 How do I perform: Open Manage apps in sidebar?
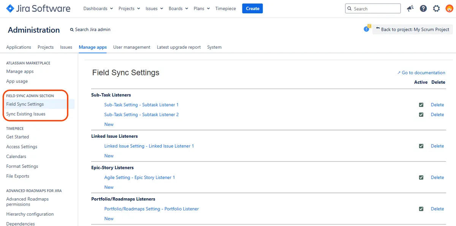pyautogui.click(x=20, y=72)
